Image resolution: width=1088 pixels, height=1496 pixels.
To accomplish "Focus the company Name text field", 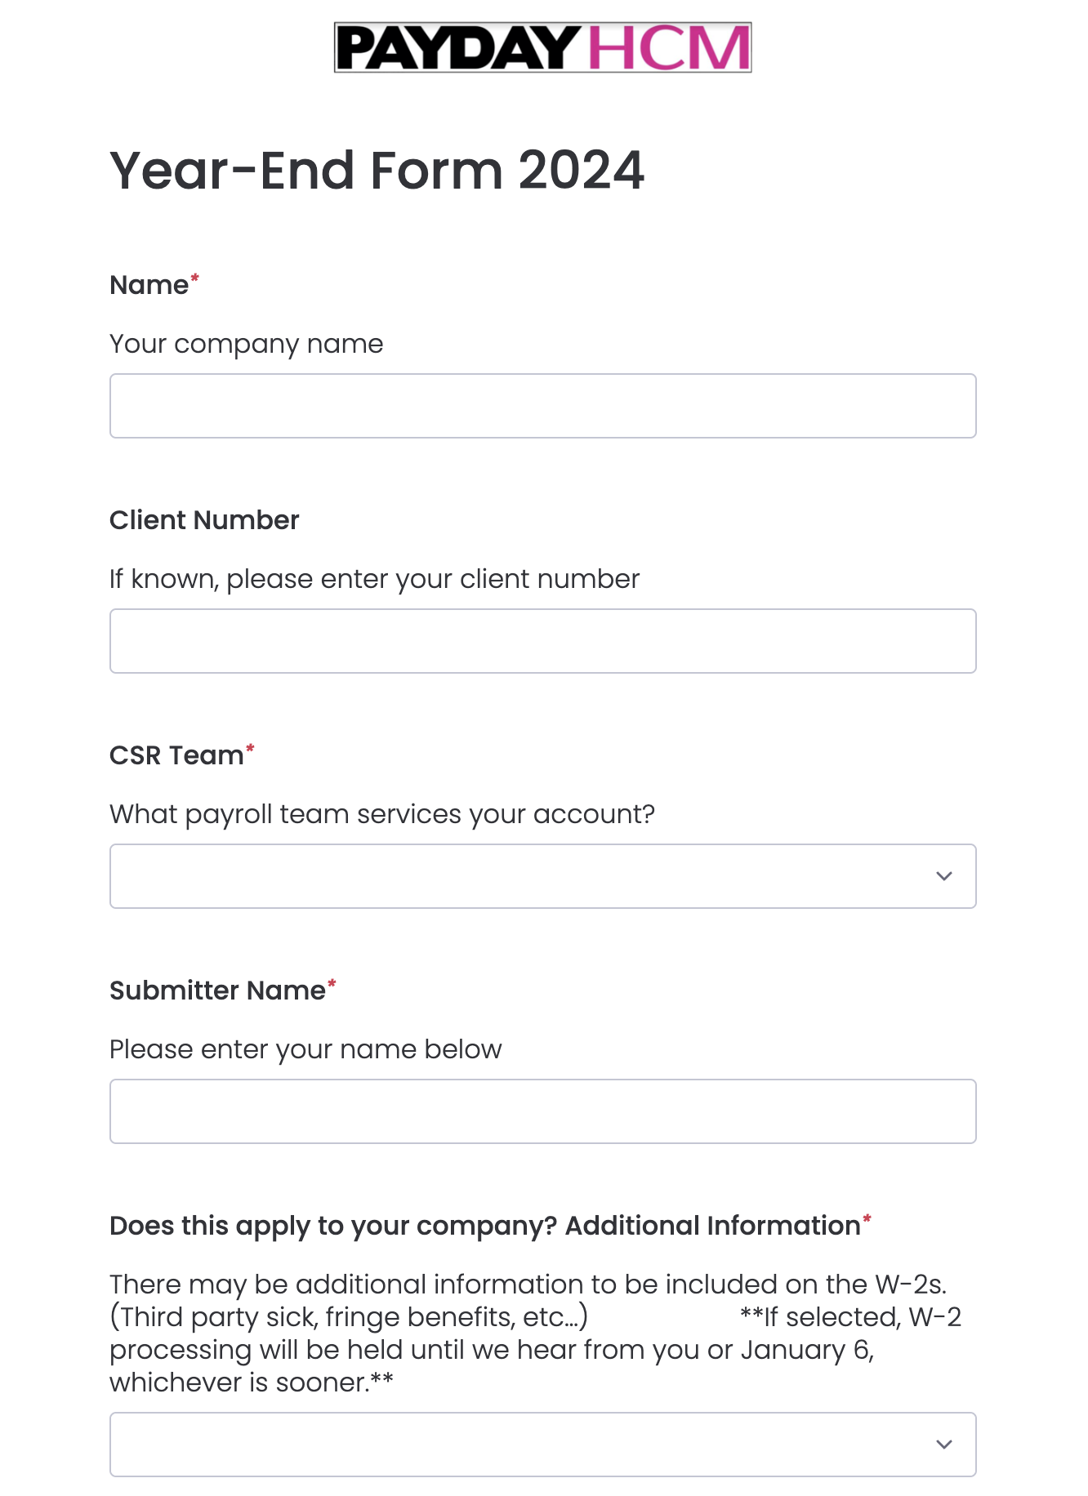I will click(542, 406).
